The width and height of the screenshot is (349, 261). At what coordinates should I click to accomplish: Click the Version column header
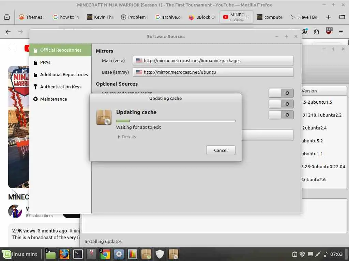coord(324,91)
